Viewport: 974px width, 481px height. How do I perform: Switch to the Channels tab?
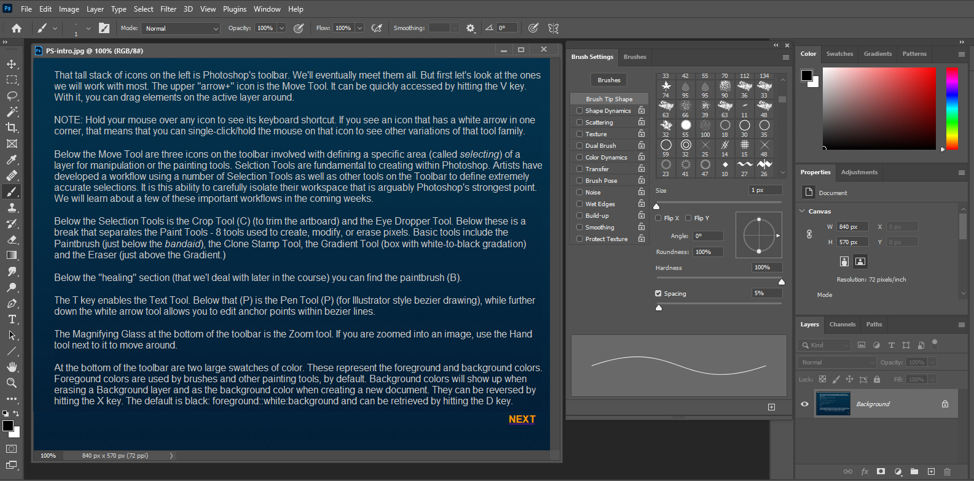(842, 325)
